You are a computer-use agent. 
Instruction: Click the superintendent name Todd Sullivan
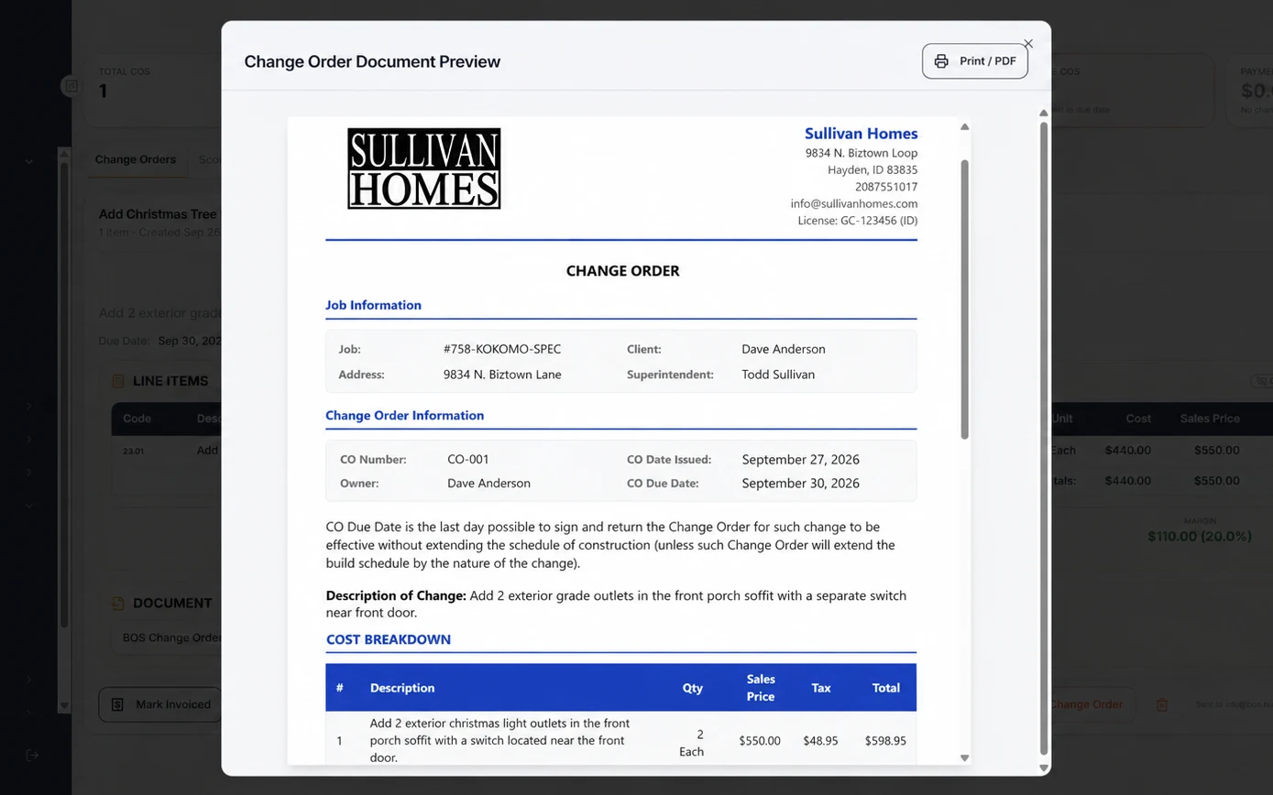point(778,374)
